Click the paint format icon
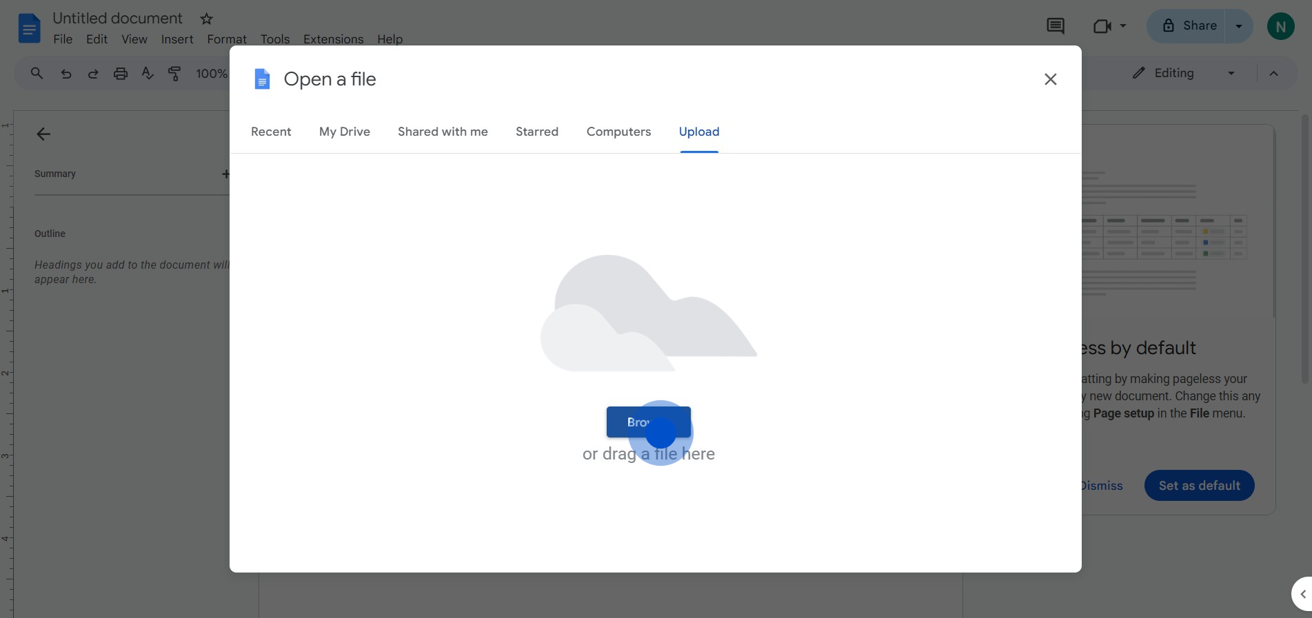 [174, 74]
